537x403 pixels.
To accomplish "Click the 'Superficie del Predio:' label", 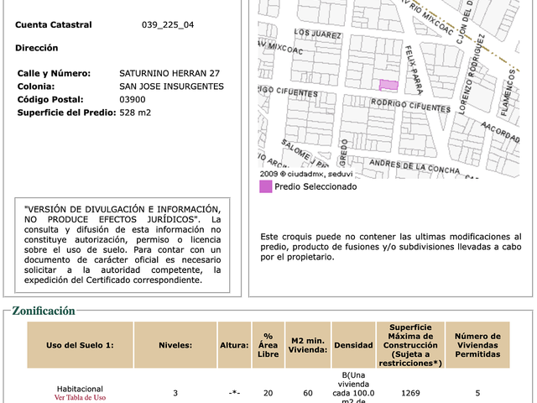I will tap(67, 113).
